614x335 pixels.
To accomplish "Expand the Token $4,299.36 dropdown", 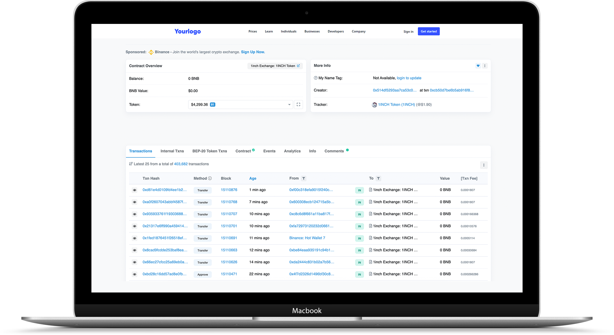I will click(x=240, y=105).
